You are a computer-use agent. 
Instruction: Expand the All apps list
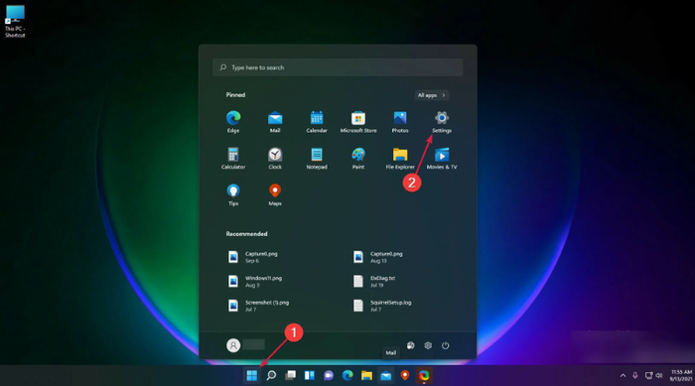pyautogui.click(x=431, y=95)
